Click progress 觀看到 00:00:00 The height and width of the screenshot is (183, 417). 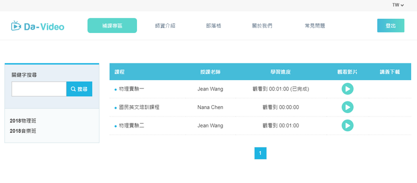[x=280, y=107]
